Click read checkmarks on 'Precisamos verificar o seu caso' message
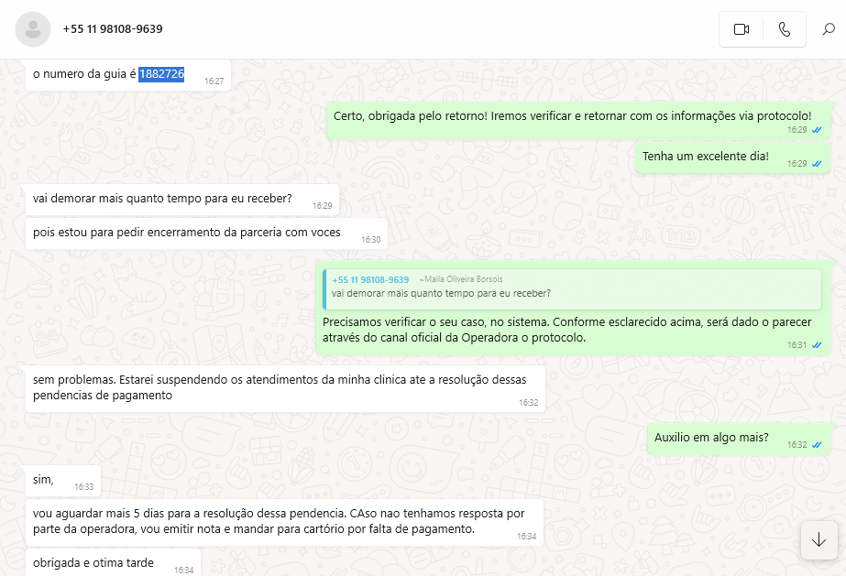Image resolution: width=846 pixels, height=576 pixels. (x=817, y=345)
